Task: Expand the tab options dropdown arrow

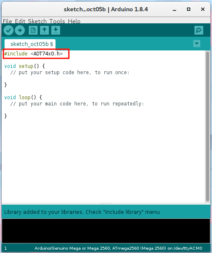Action: pyautogui.click(x=197, y=44)
